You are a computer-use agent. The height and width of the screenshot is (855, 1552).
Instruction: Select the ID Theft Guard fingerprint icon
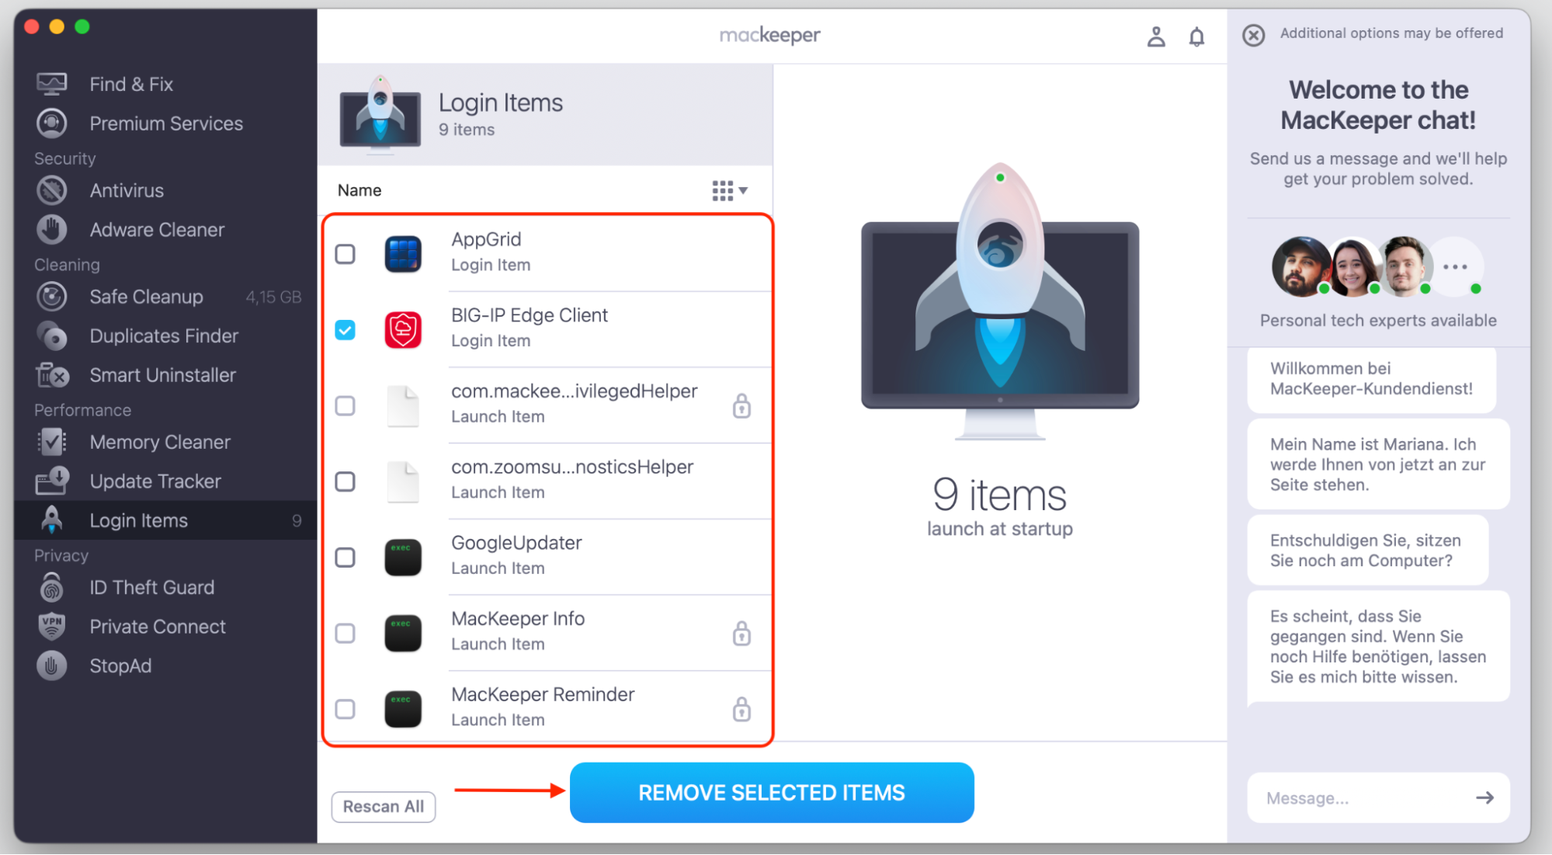tap(52, 587)
